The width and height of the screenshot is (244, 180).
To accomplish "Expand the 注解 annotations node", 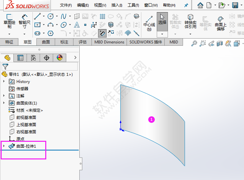I will [4, 95].
